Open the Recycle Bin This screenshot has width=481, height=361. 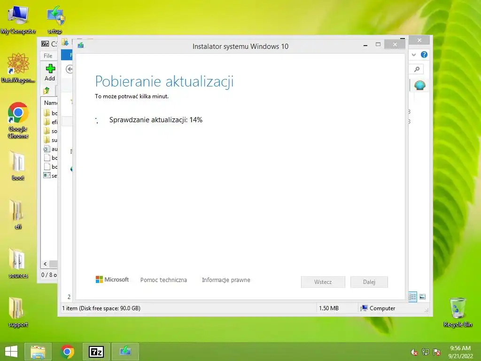tap(458, 313)
